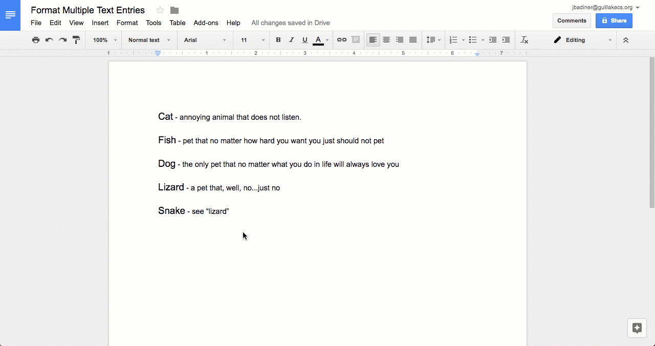
Task: Decrease the indent
Action: [x=493, y=40]
